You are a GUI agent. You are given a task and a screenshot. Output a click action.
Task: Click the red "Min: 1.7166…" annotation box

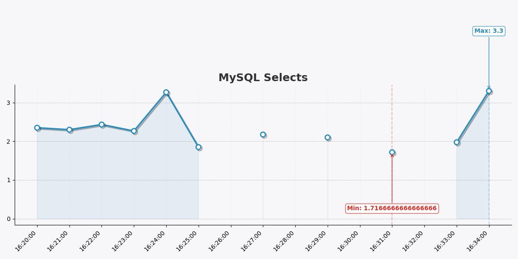click(392, 208)
